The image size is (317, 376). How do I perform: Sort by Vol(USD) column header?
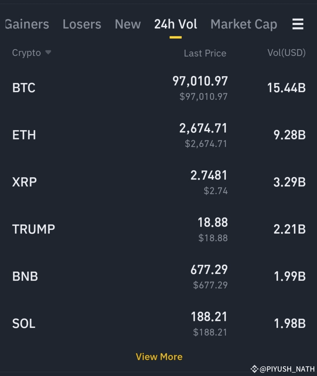point(286,53)
